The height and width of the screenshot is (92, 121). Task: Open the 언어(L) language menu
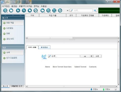(36, 6)
